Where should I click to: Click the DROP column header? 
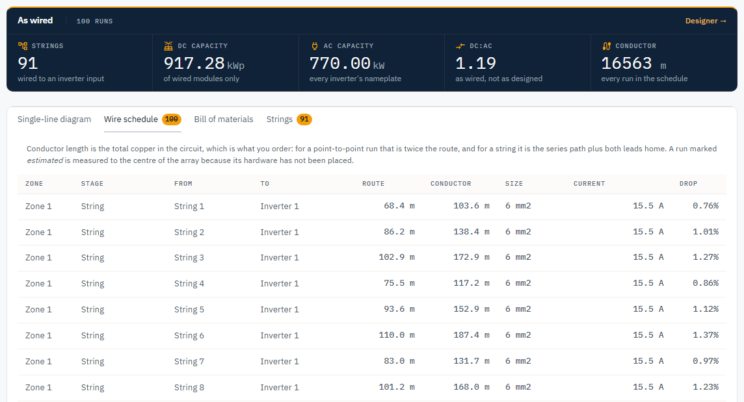click(x=689, y=184)
